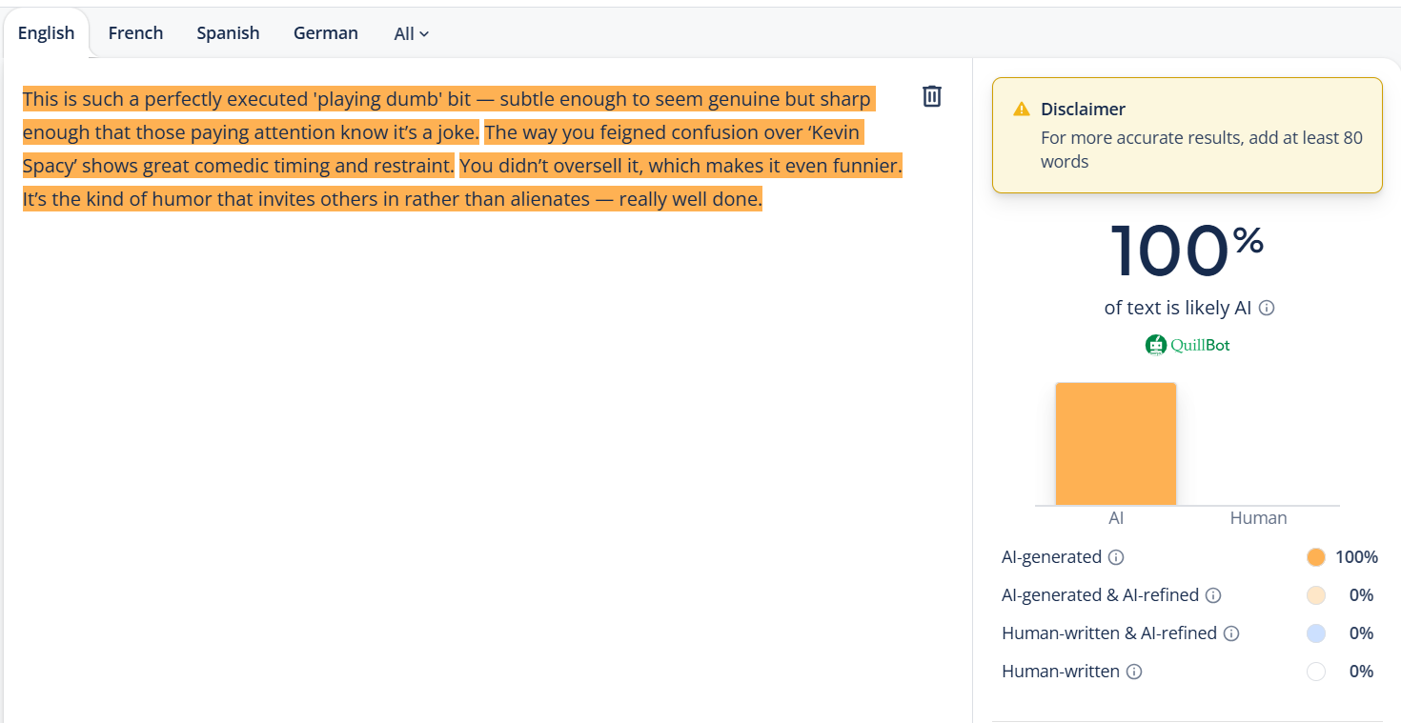Select the English language tab

click(46, 33)
